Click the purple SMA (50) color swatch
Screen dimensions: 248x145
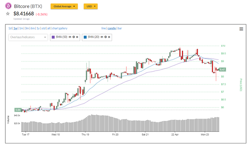pos(53,37)
